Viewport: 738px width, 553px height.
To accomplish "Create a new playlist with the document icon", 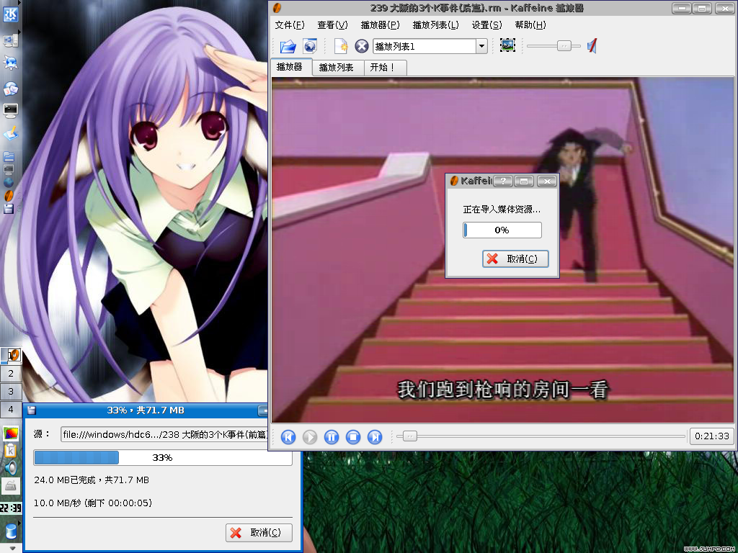I will (341, 46).
